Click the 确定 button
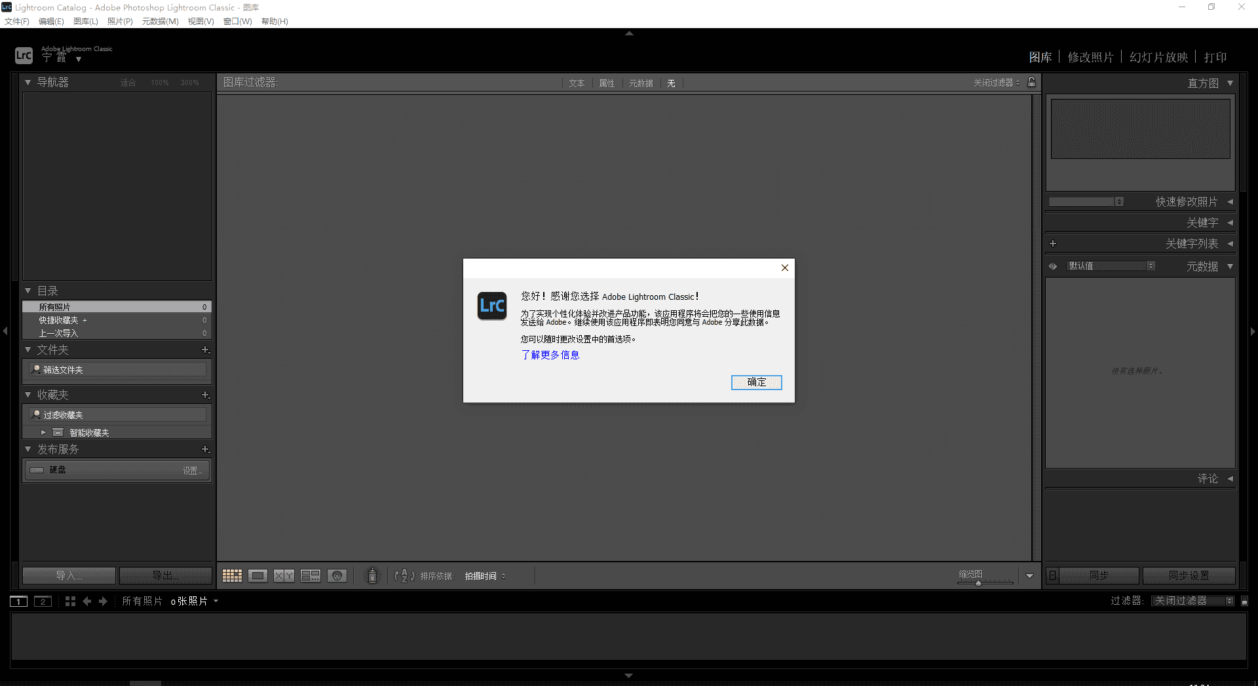 tap(756, 382)
